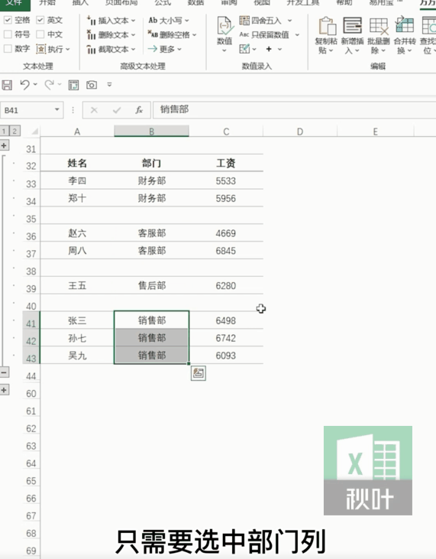Select cell containing 李四
Screen dimensions: 436x559
click(x=77, y=180)
